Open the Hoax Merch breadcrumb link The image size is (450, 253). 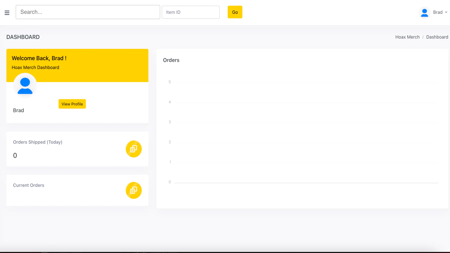click(x=407, y=37)
